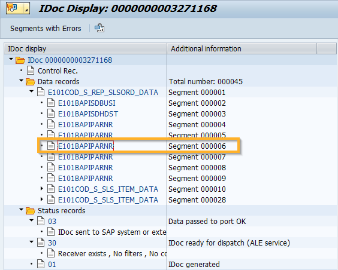Select the E101BAPISDBUSI segment link
Image resolution: width=338 pixels, height=270 pixels.
tap(87, 103)
